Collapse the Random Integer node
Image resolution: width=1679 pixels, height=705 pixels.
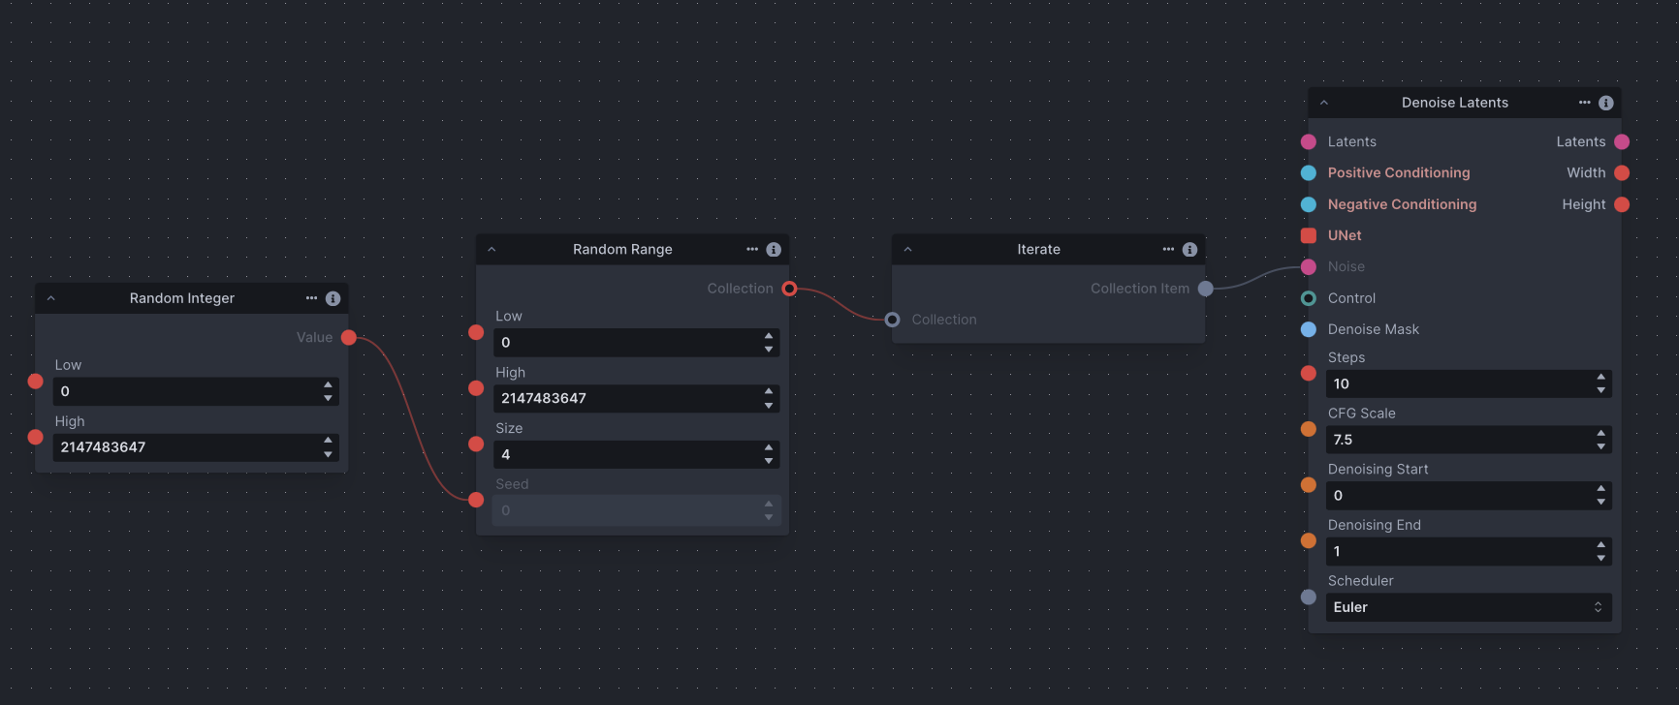pos(51,298)
